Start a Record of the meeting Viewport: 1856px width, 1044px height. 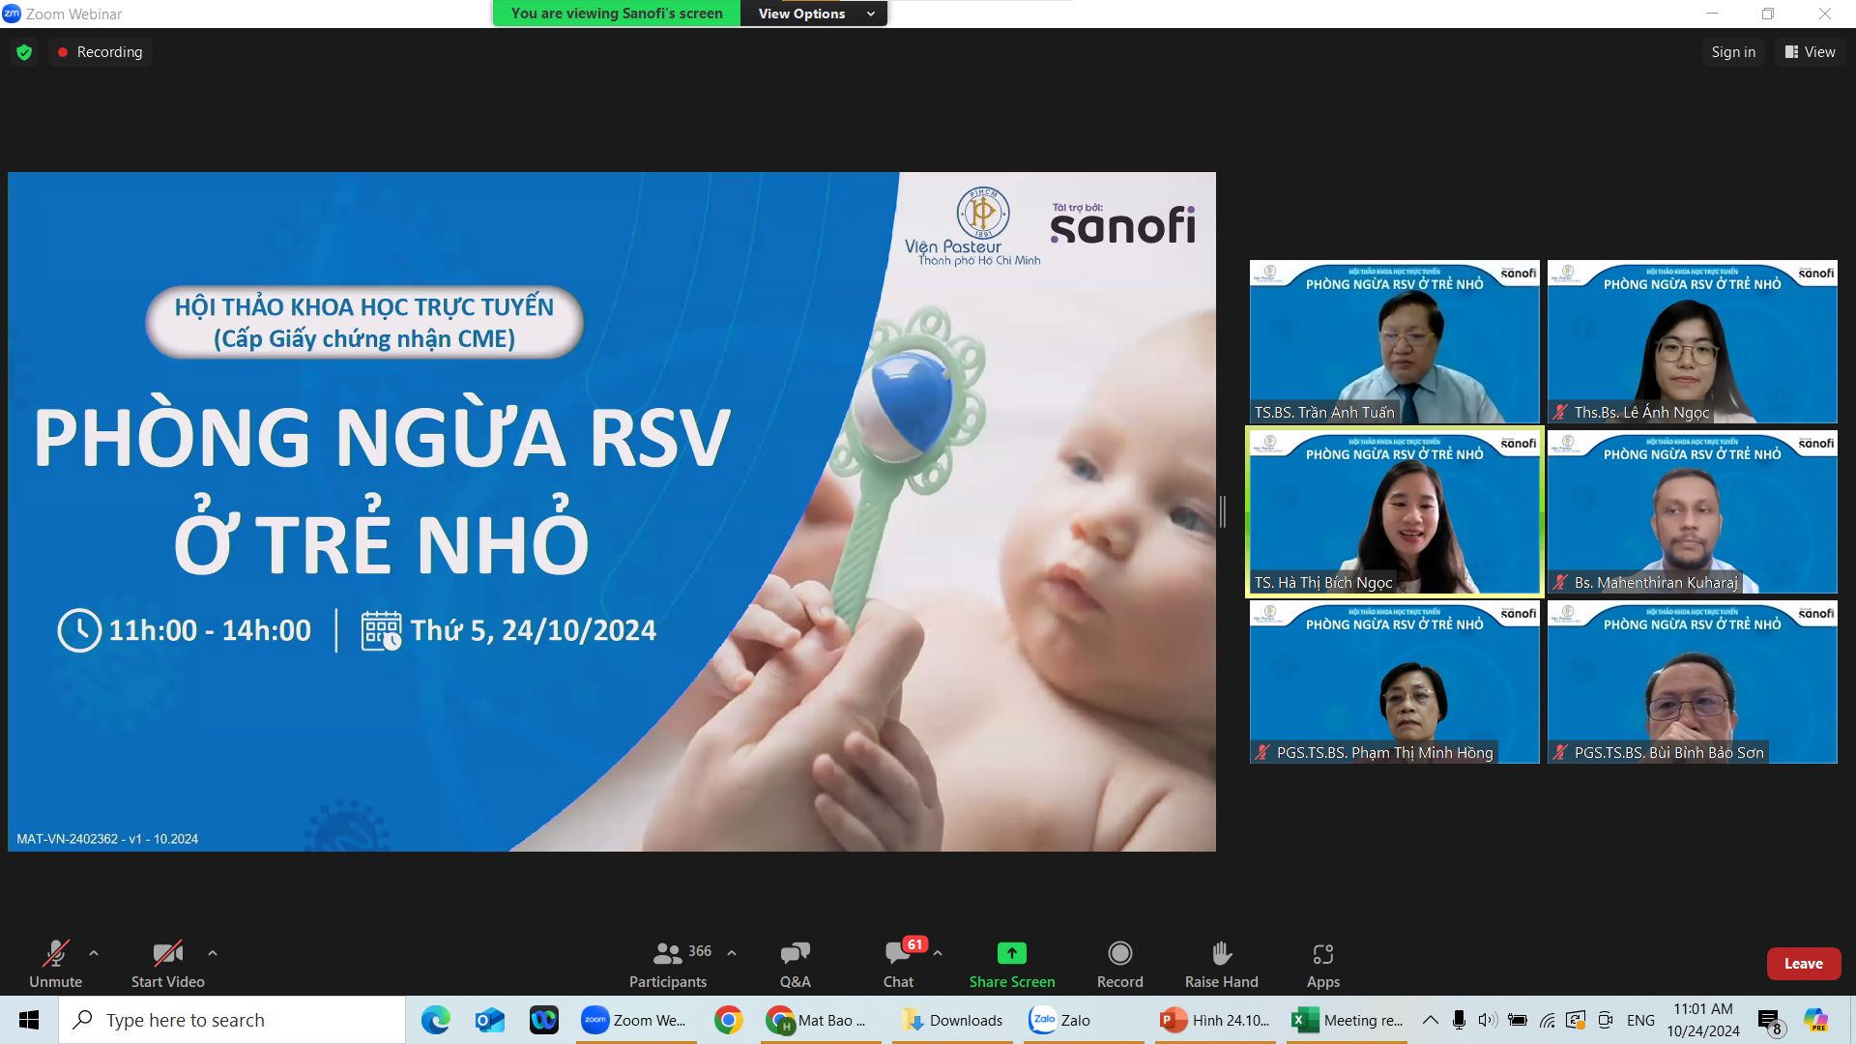(1119, 962)
